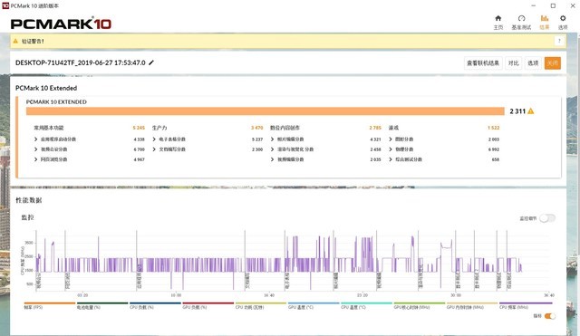Click the 性能数据 section heading

tap(29, 200)
